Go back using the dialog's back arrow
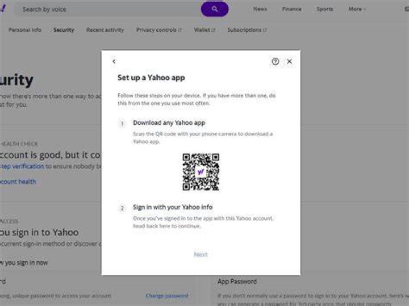Image resolution: width=409 pixels, height=306 pixels. [114, 61]
